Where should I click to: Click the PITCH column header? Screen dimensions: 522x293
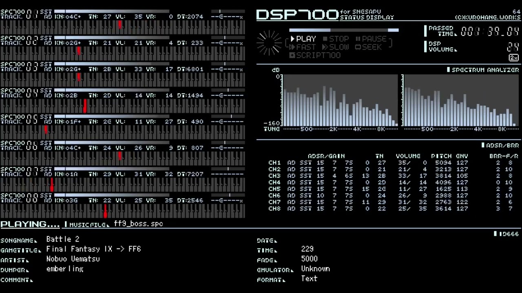tap(441, 156)
